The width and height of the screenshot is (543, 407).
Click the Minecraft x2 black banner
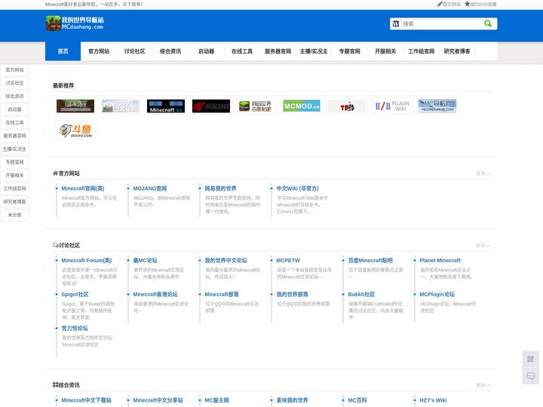pyautogui.click(x=166, y=106)
